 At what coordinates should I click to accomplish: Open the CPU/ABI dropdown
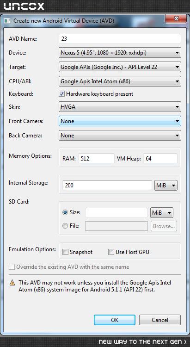tap(120, 81)
